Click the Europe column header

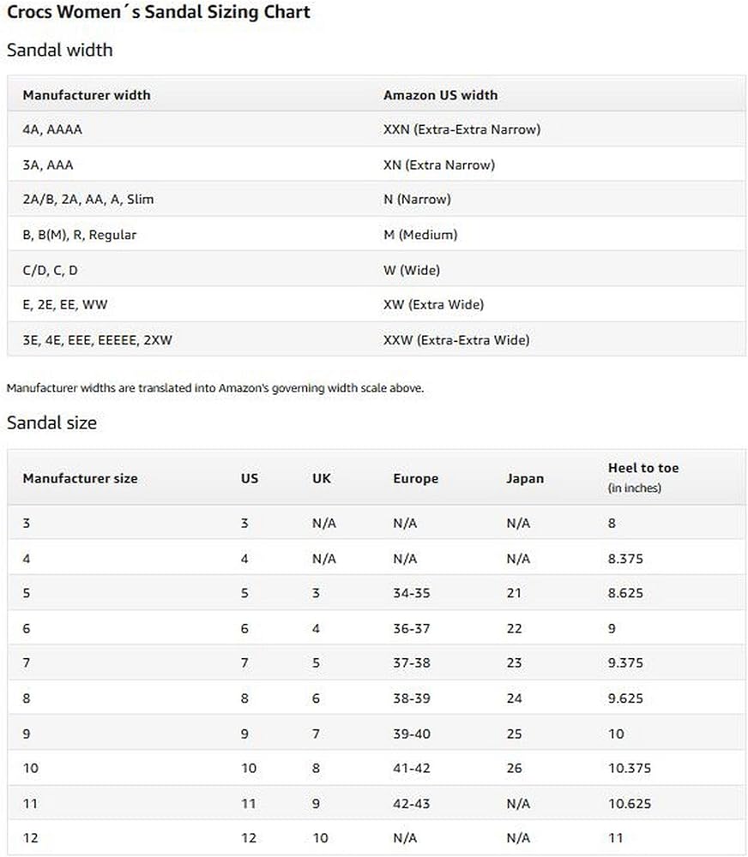pos(416,478)
